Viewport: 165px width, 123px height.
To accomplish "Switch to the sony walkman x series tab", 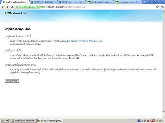I will 128,2.
